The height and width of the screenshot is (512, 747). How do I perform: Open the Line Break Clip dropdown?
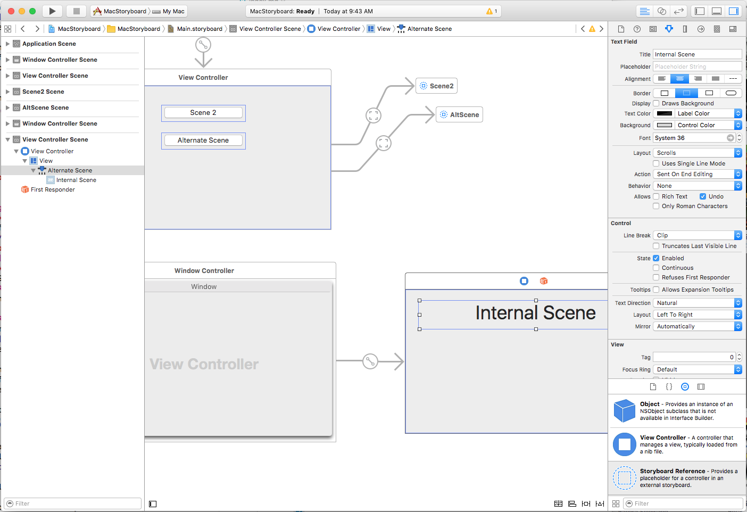[697, 235]
